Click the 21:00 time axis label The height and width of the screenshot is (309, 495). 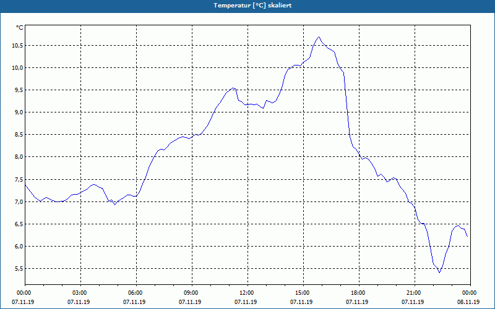(x=413, y=293)
